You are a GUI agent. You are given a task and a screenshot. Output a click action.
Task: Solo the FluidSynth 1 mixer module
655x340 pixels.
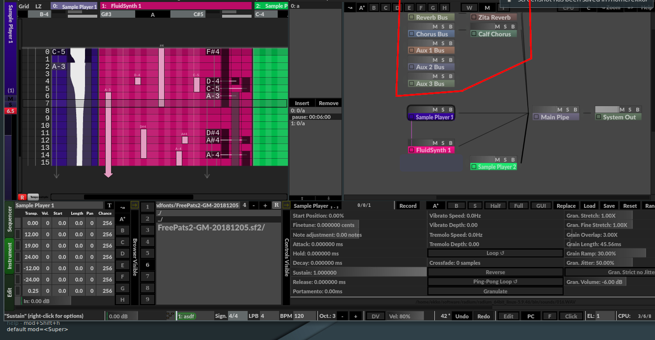point(443,143)
